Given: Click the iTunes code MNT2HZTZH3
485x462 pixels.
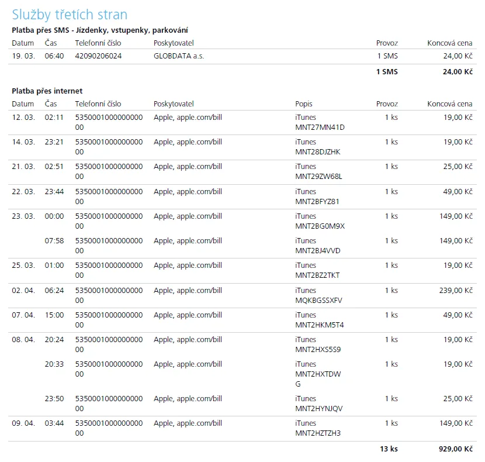Looking at the screenshot, I should pos(318,433).
